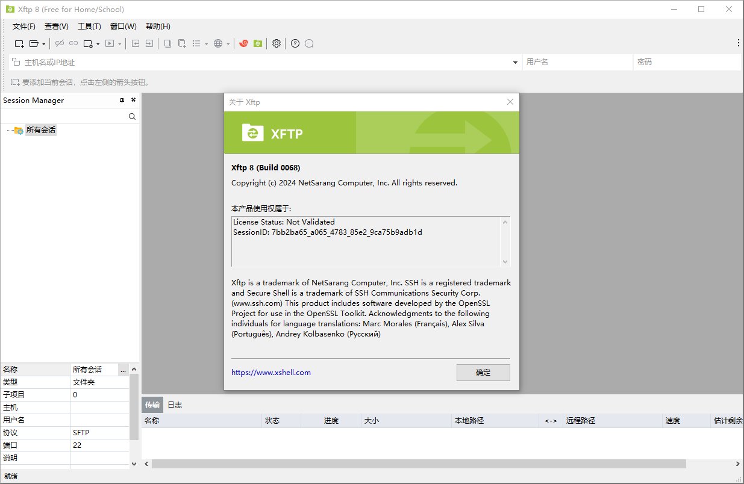Click the properties panel scroll-down arrow
744x484 pixels.
134,464
